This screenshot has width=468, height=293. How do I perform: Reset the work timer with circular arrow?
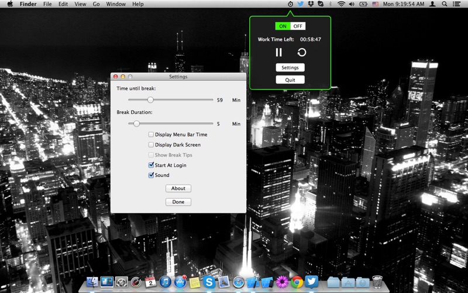point(302,52)
